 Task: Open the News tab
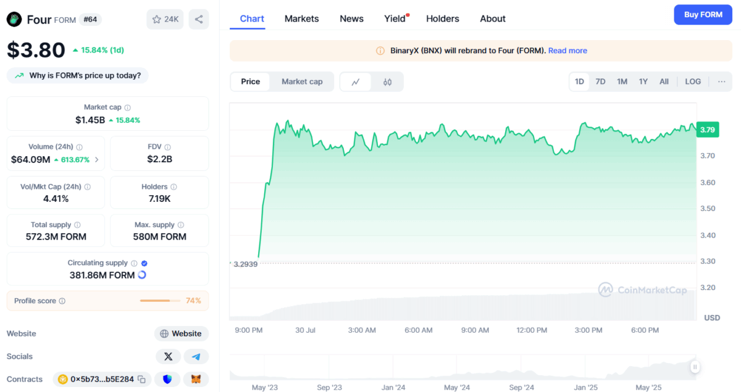coord(351,19)
